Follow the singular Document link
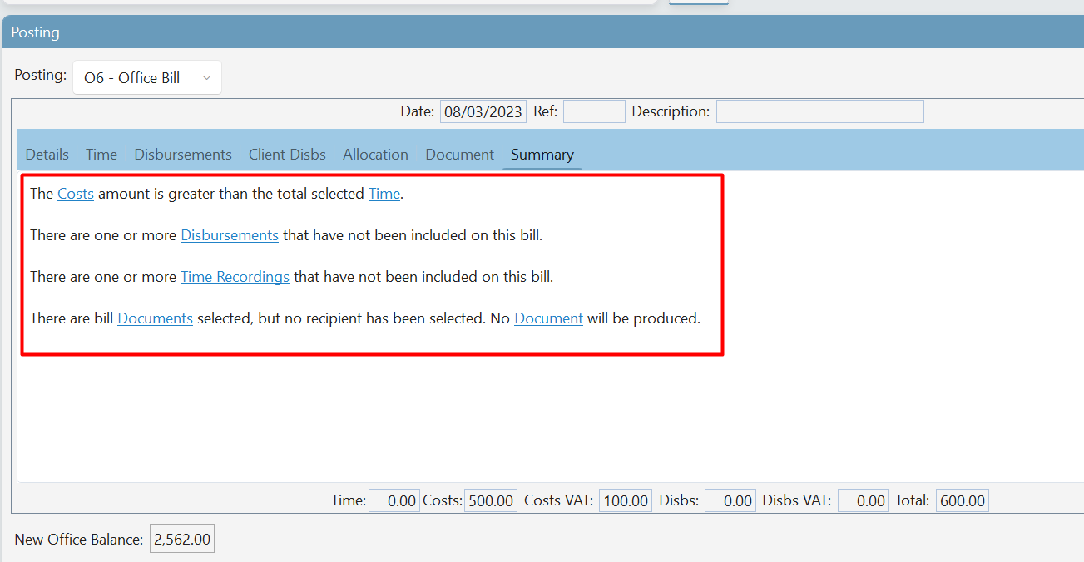 point(549,318)
